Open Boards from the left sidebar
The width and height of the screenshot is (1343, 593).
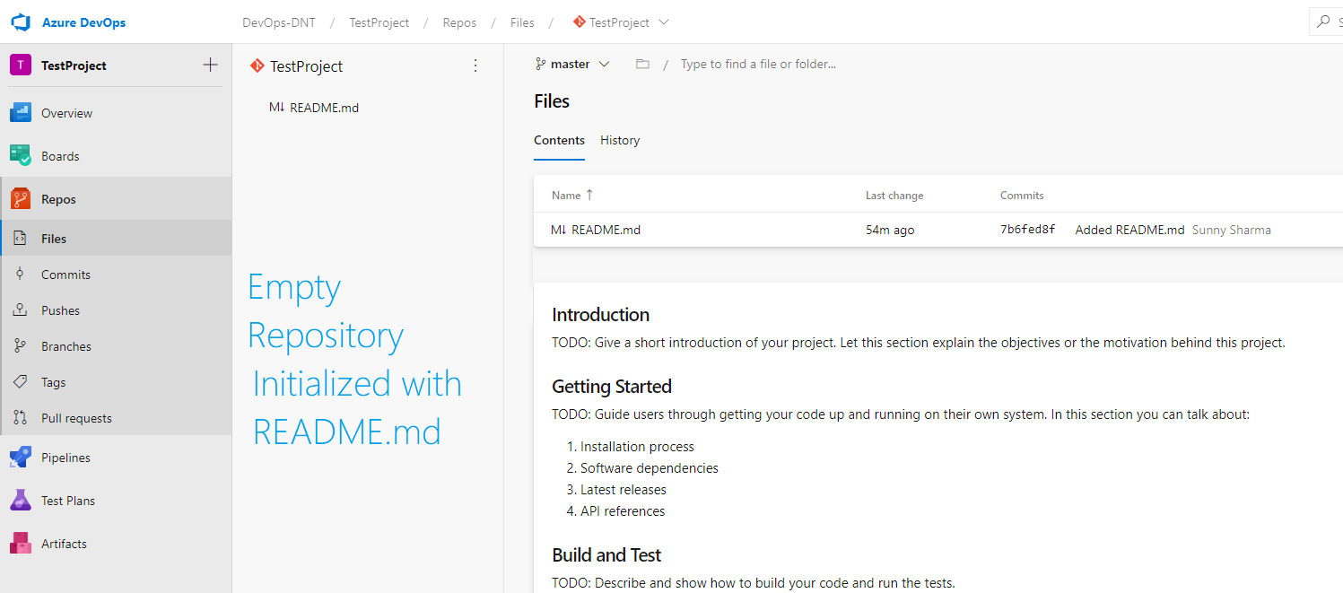coord(60,155)
